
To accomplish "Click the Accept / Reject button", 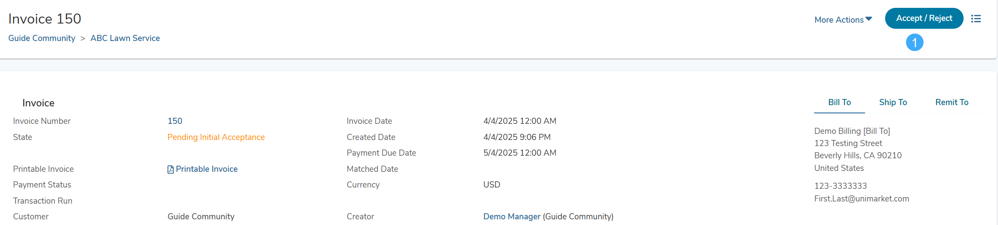I will pyautogui.click(x=924, y=18).
